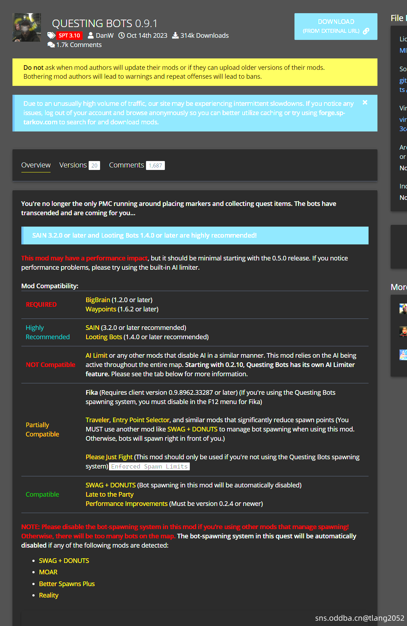Click the SAIN 3.2.0 recommendation banner

[x=195, y=236]
